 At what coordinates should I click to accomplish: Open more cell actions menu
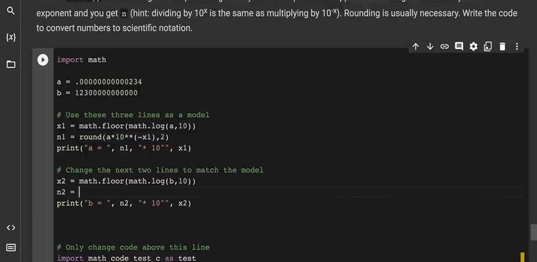(517, 47)
